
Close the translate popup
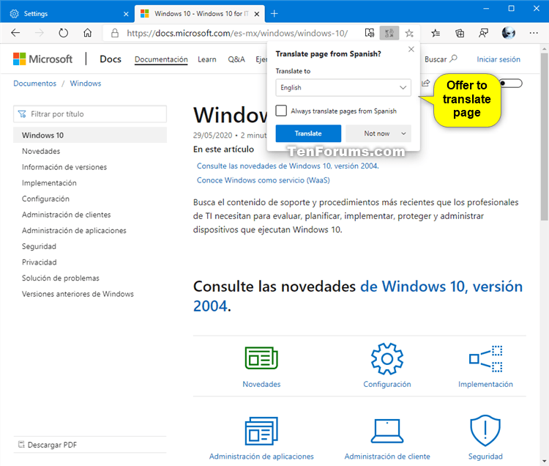pyautogui.click(x=411, y=49)
